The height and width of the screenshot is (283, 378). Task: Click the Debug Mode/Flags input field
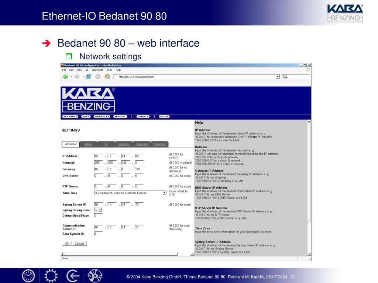pyautogui.click(x=98, y=216)
